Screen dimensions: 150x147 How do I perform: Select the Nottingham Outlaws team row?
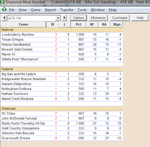click(x=61, y=89)
